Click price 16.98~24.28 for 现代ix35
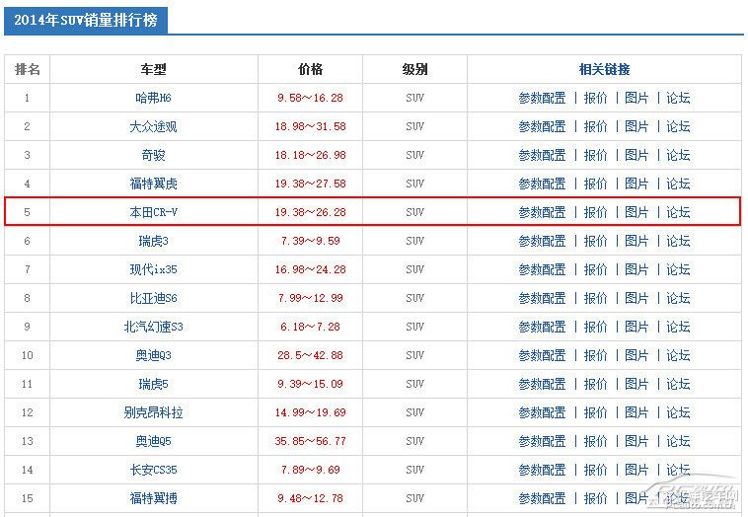This screenshot has height=517, width=748. coord(310,269)
